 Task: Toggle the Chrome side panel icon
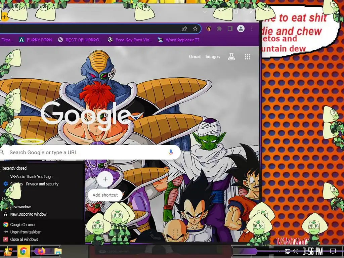(x=230, y=29)
